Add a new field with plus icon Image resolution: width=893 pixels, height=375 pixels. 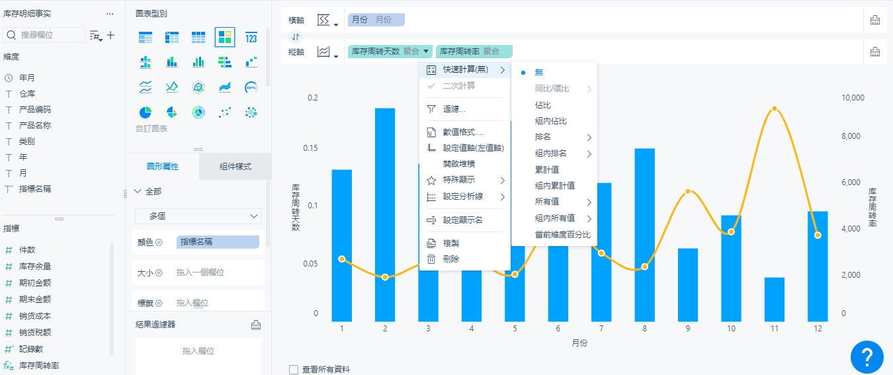(110, 35)
